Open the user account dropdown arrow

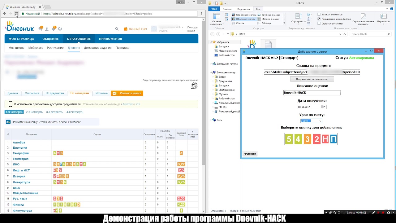point(183,27)
